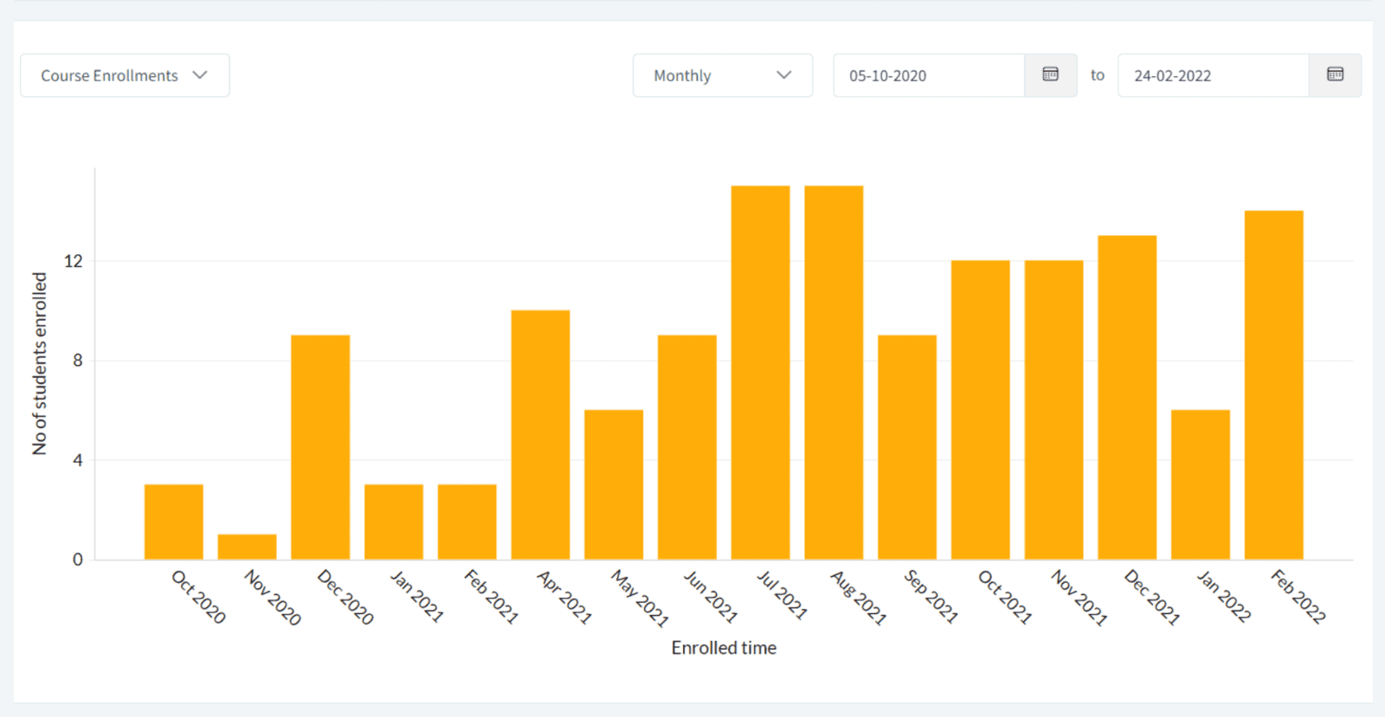
Task: Click the start date field 05-10-2020
Action: coord(928,75)
